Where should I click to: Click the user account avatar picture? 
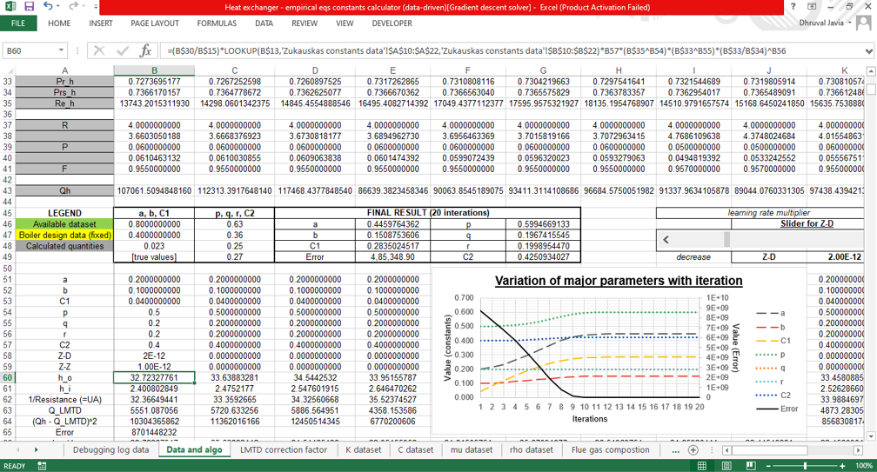pos(864,23)
